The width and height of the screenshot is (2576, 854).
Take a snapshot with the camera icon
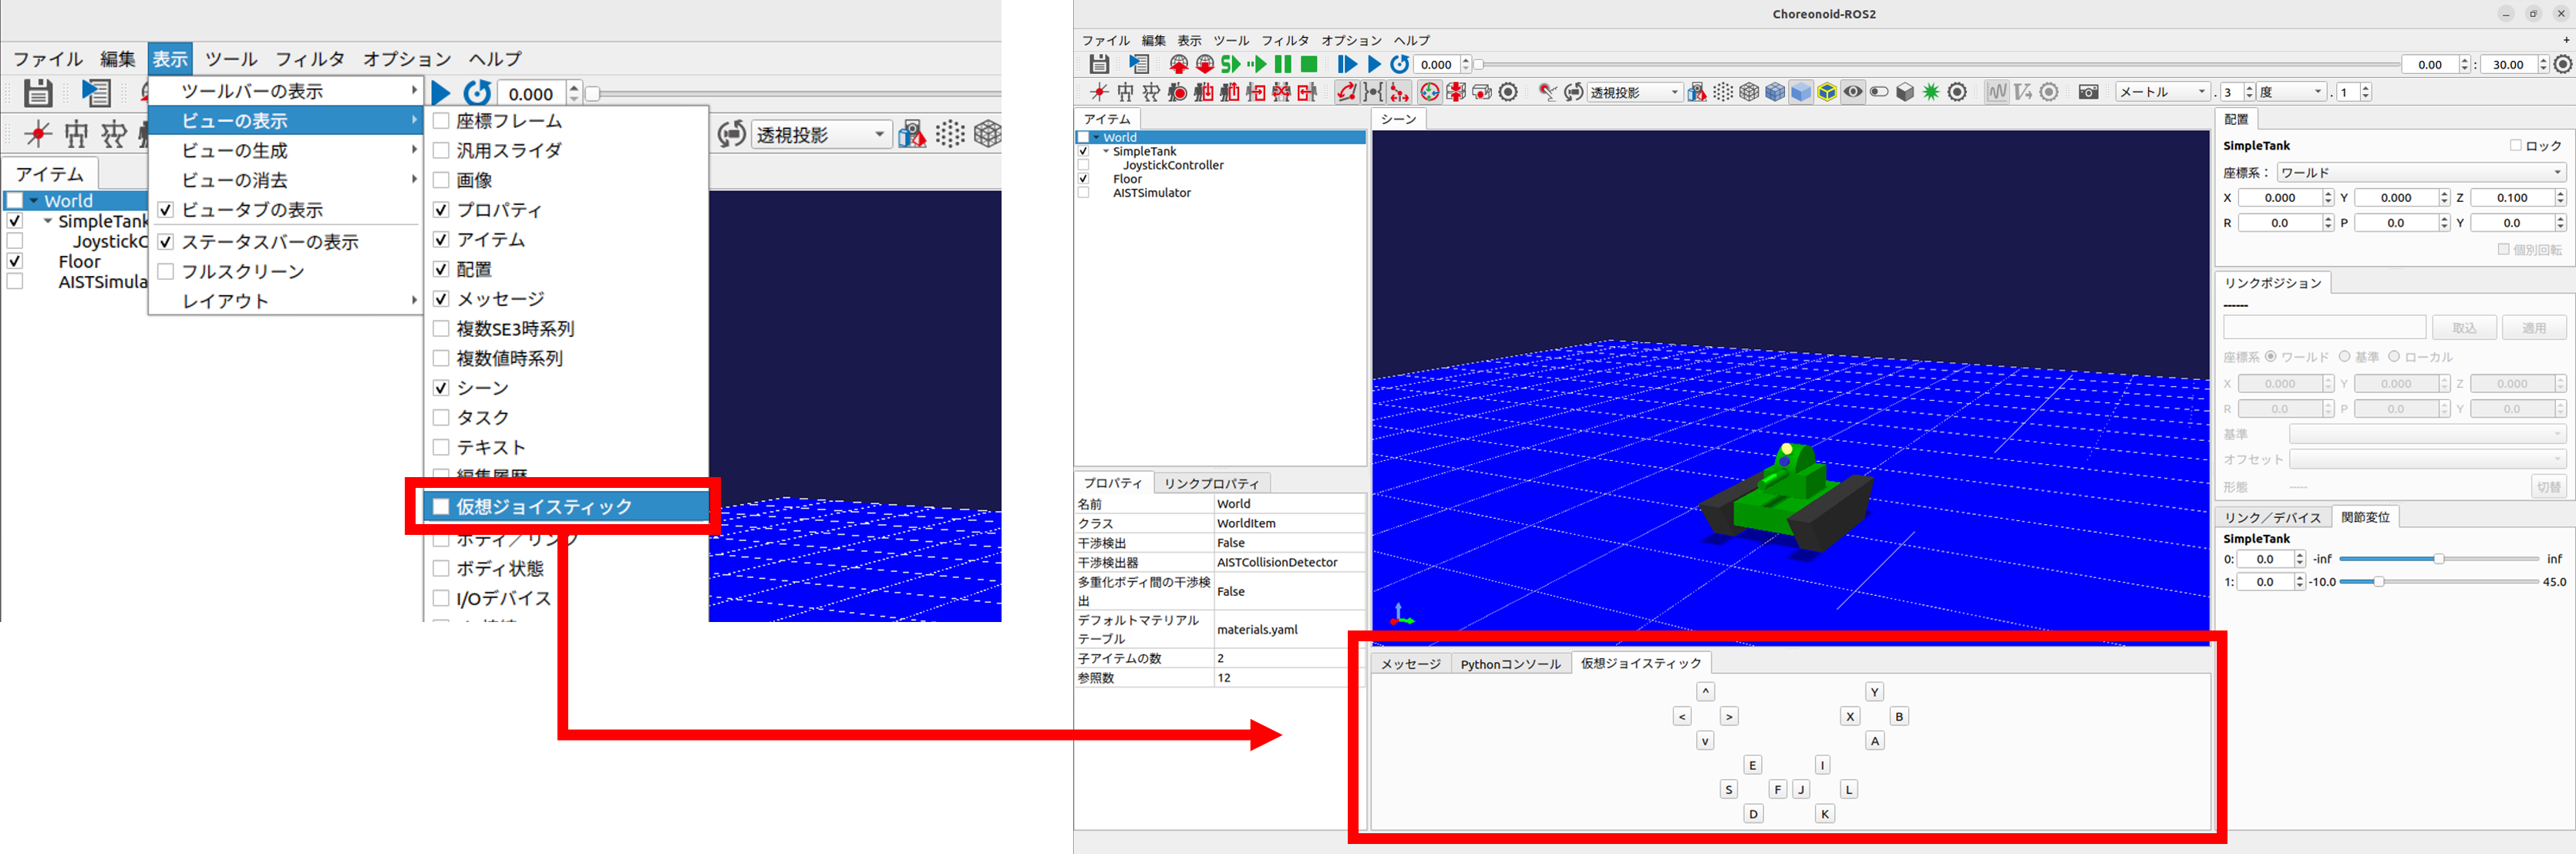[2090, 90]
